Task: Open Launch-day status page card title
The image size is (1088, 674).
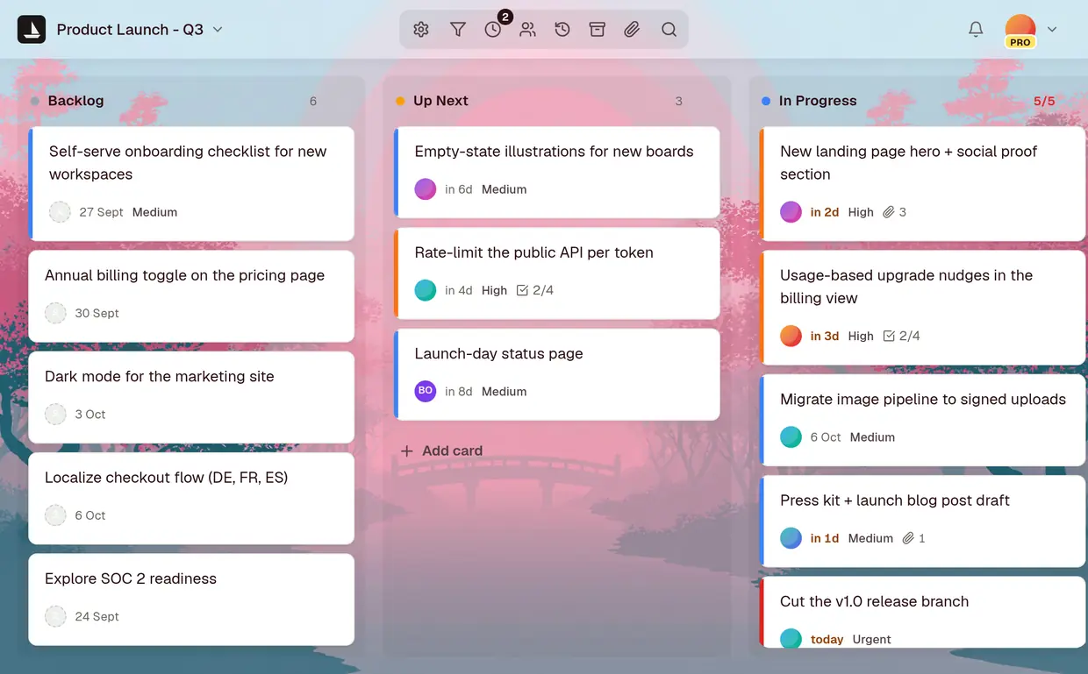Action: (x=498, y=353)
